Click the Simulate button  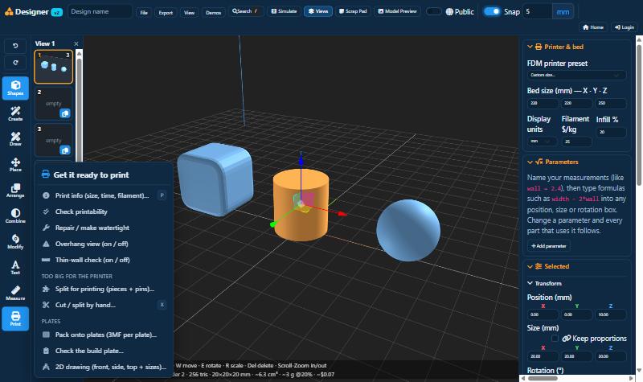284,11
